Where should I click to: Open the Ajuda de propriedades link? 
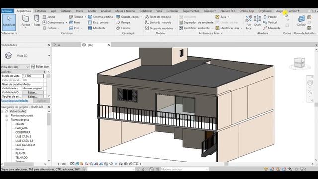click(x=15, y=100)
